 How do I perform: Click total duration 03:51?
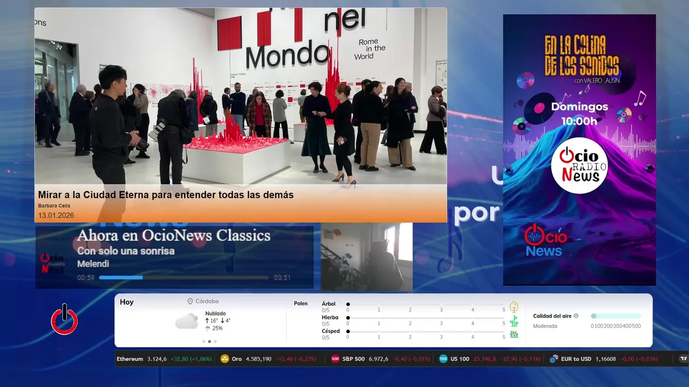click(282, 278)
